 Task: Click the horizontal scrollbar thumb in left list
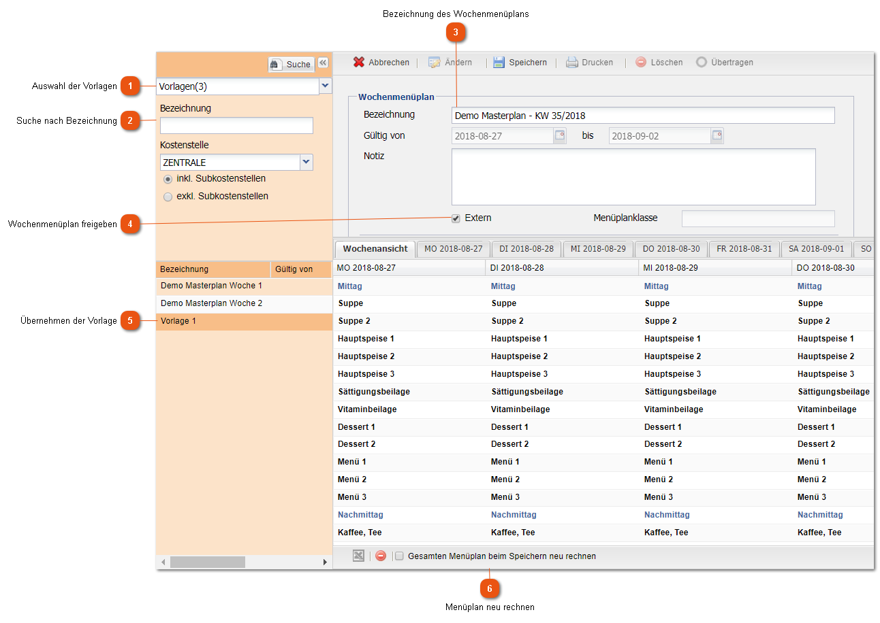point(208,562)
